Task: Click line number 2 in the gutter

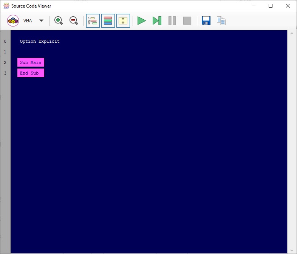Action: pyautogui.click(x=5, y=62)
